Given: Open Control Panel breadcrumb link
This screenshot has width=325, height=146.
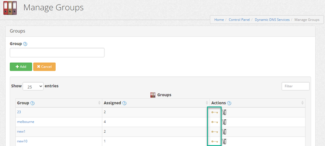Looking at the screenshot, I should click(x=239, y=20).
